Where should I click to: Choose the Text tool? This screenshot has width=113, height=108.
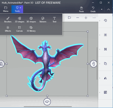point(54,20)
